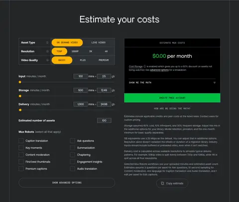Select Plus video quality

83,60
